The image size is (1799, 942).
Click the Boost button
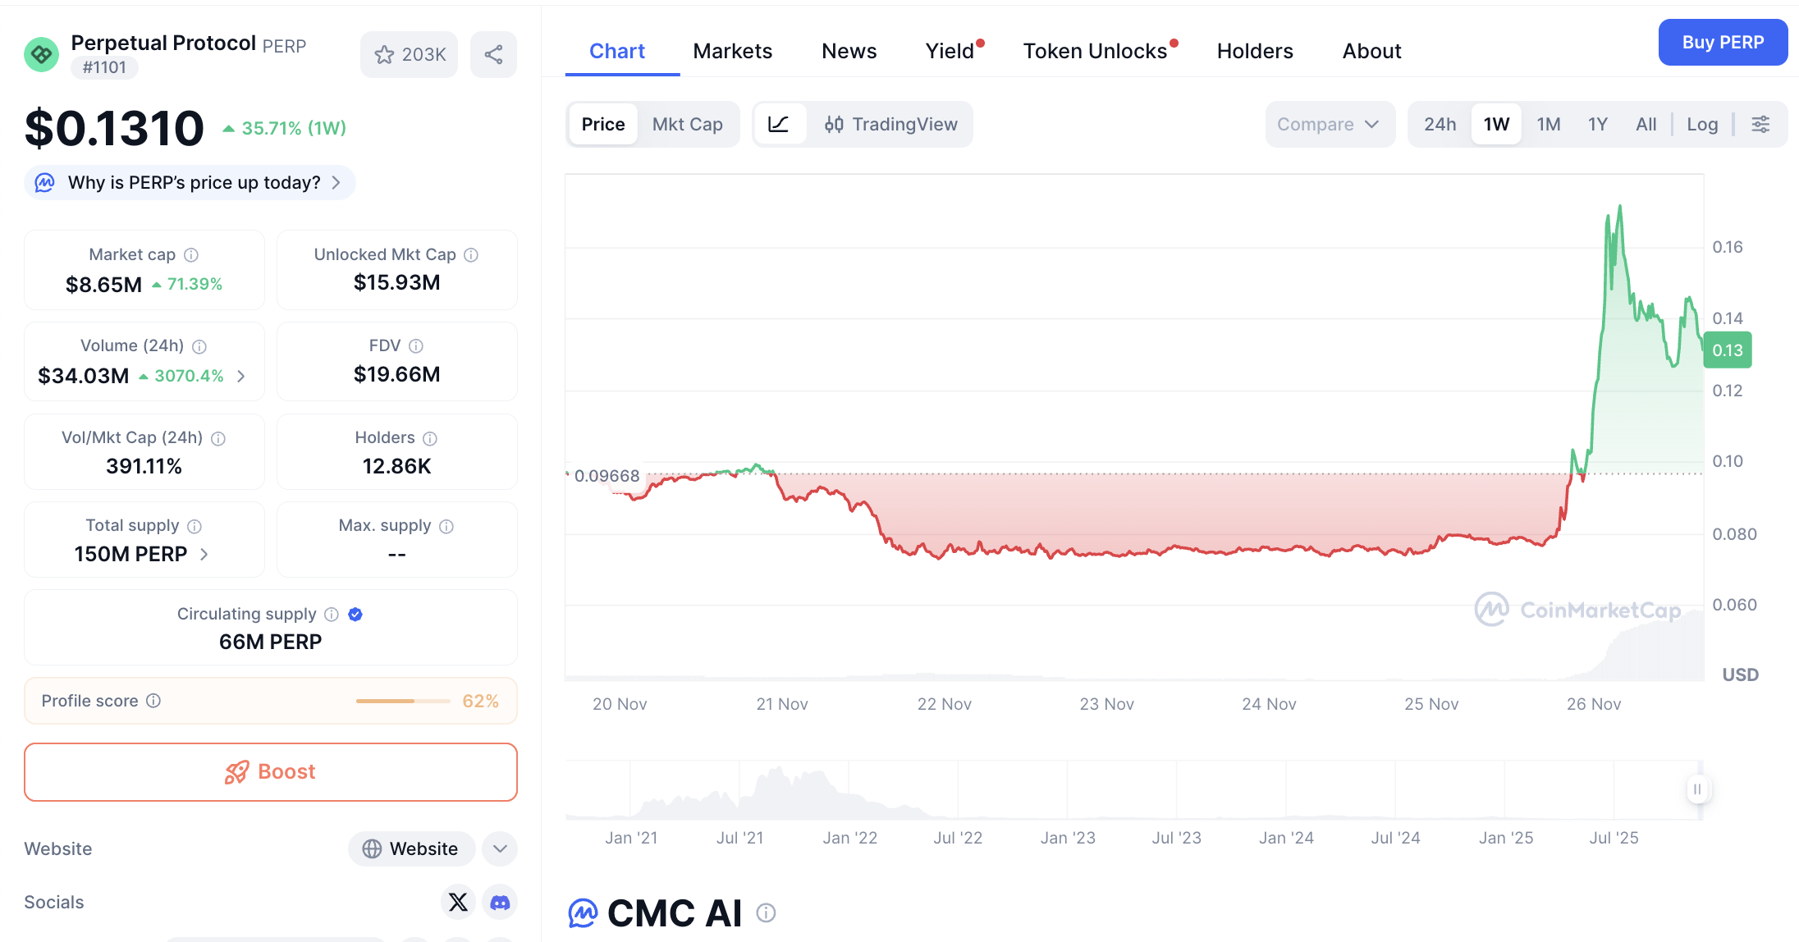(x=270, y=771)
